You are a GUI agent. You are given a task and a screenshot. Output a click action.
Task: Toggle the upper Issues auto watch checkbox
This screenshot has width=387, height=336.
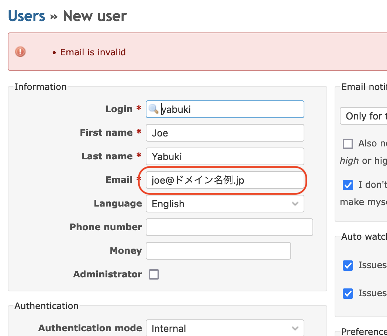348,265
